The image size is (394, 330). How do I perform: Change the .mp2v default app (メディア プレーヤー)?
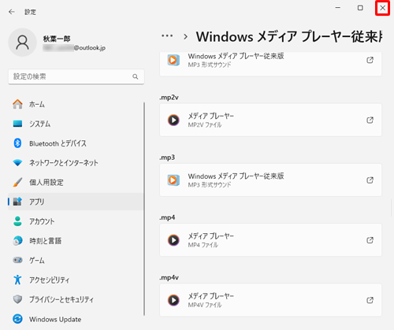(270, 120)
